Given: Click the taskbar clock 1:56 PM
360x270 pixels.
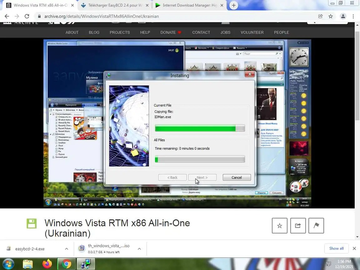Looking at the screenshot, I should (344, 264).
